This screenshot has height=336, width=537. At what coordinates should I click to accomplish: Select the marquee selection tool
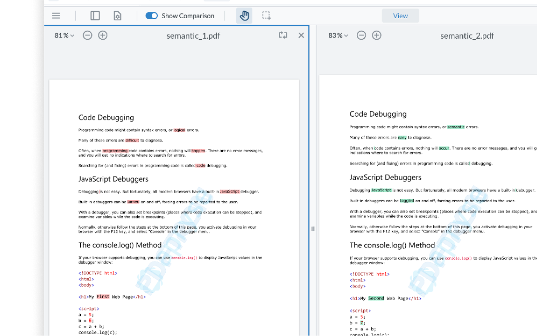pyautogui.click(x=267, y=16)
